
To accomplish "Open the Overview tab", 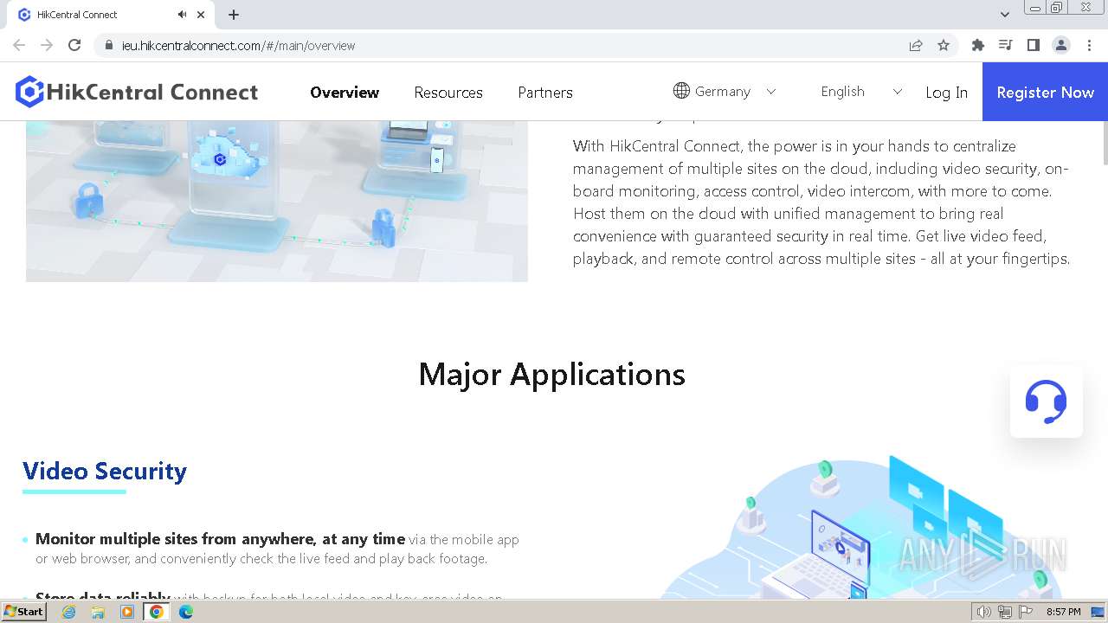I will [345, 92].
